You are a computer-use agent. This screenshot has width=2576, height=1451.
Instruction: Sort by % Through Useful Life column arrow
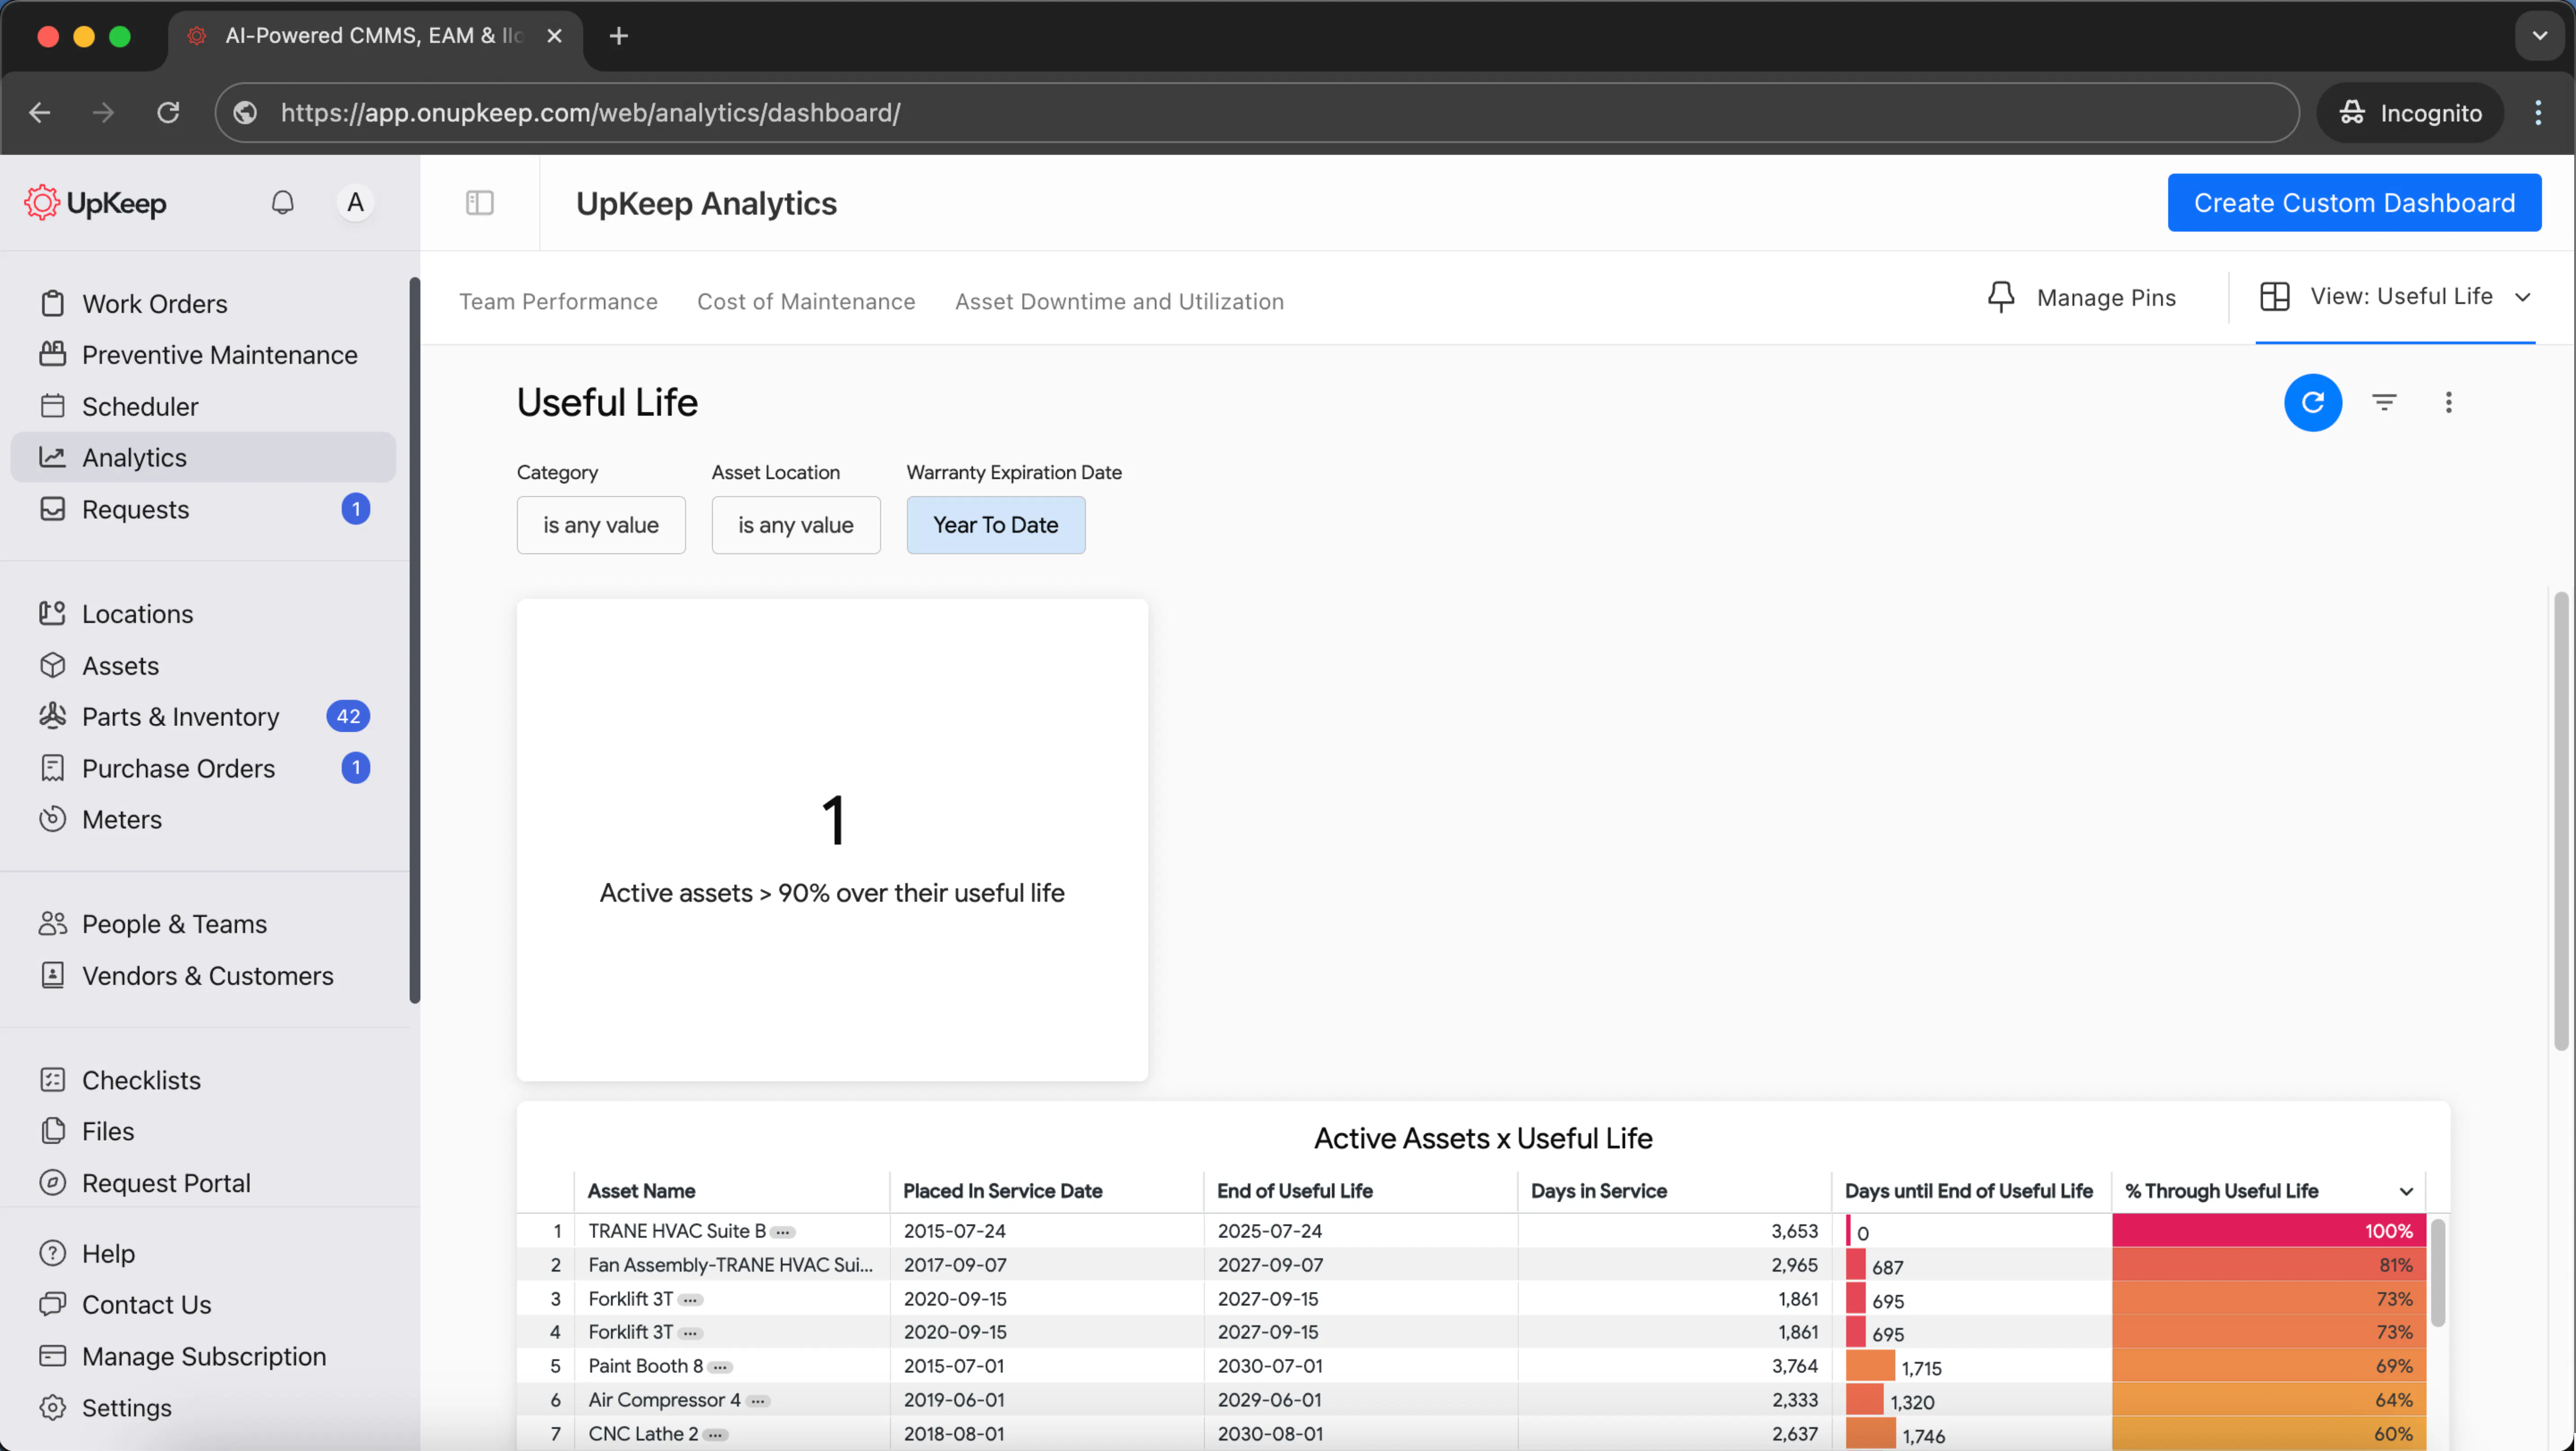coord(2405,1191)
